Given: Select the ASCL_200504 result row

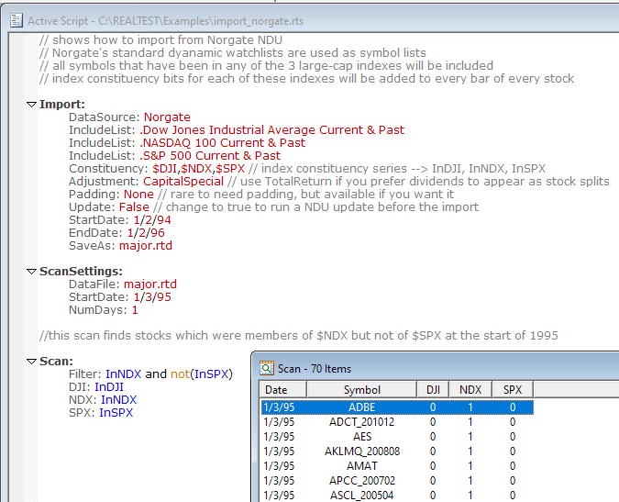Looking at the screenshot, I should point(361,496).
